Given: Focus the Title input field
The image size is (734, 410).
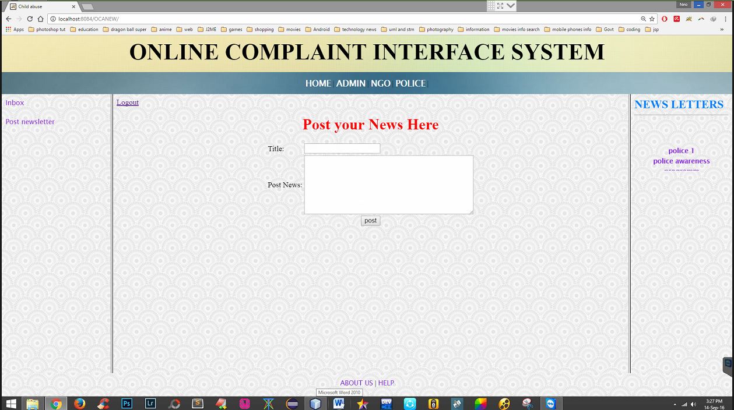Looking at the screenshot, I should (x=342, y=149).
